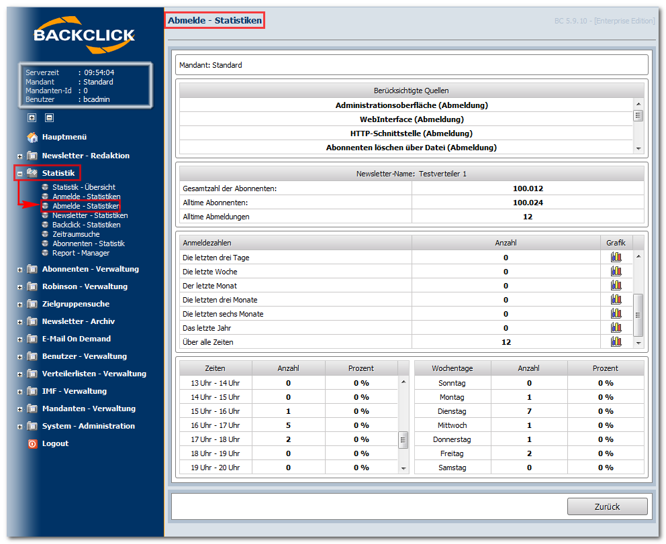This screenshot has width=666, height=544.
Task: Click up arrow of Anmeldezahlen scrollbar
Action: [x=638, y=256]
